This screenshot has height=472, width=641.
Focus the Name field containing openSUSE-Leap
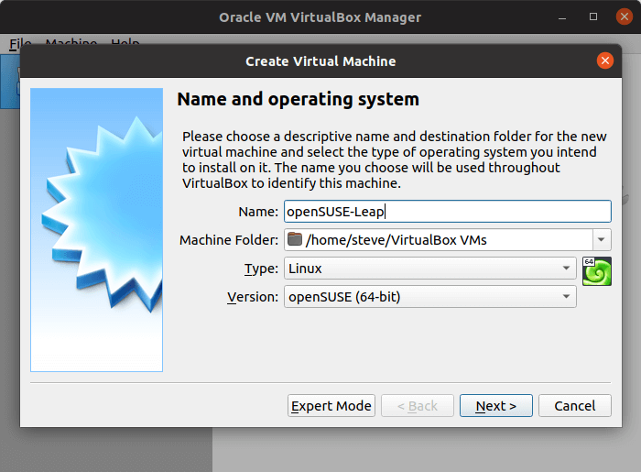[448, 212]
